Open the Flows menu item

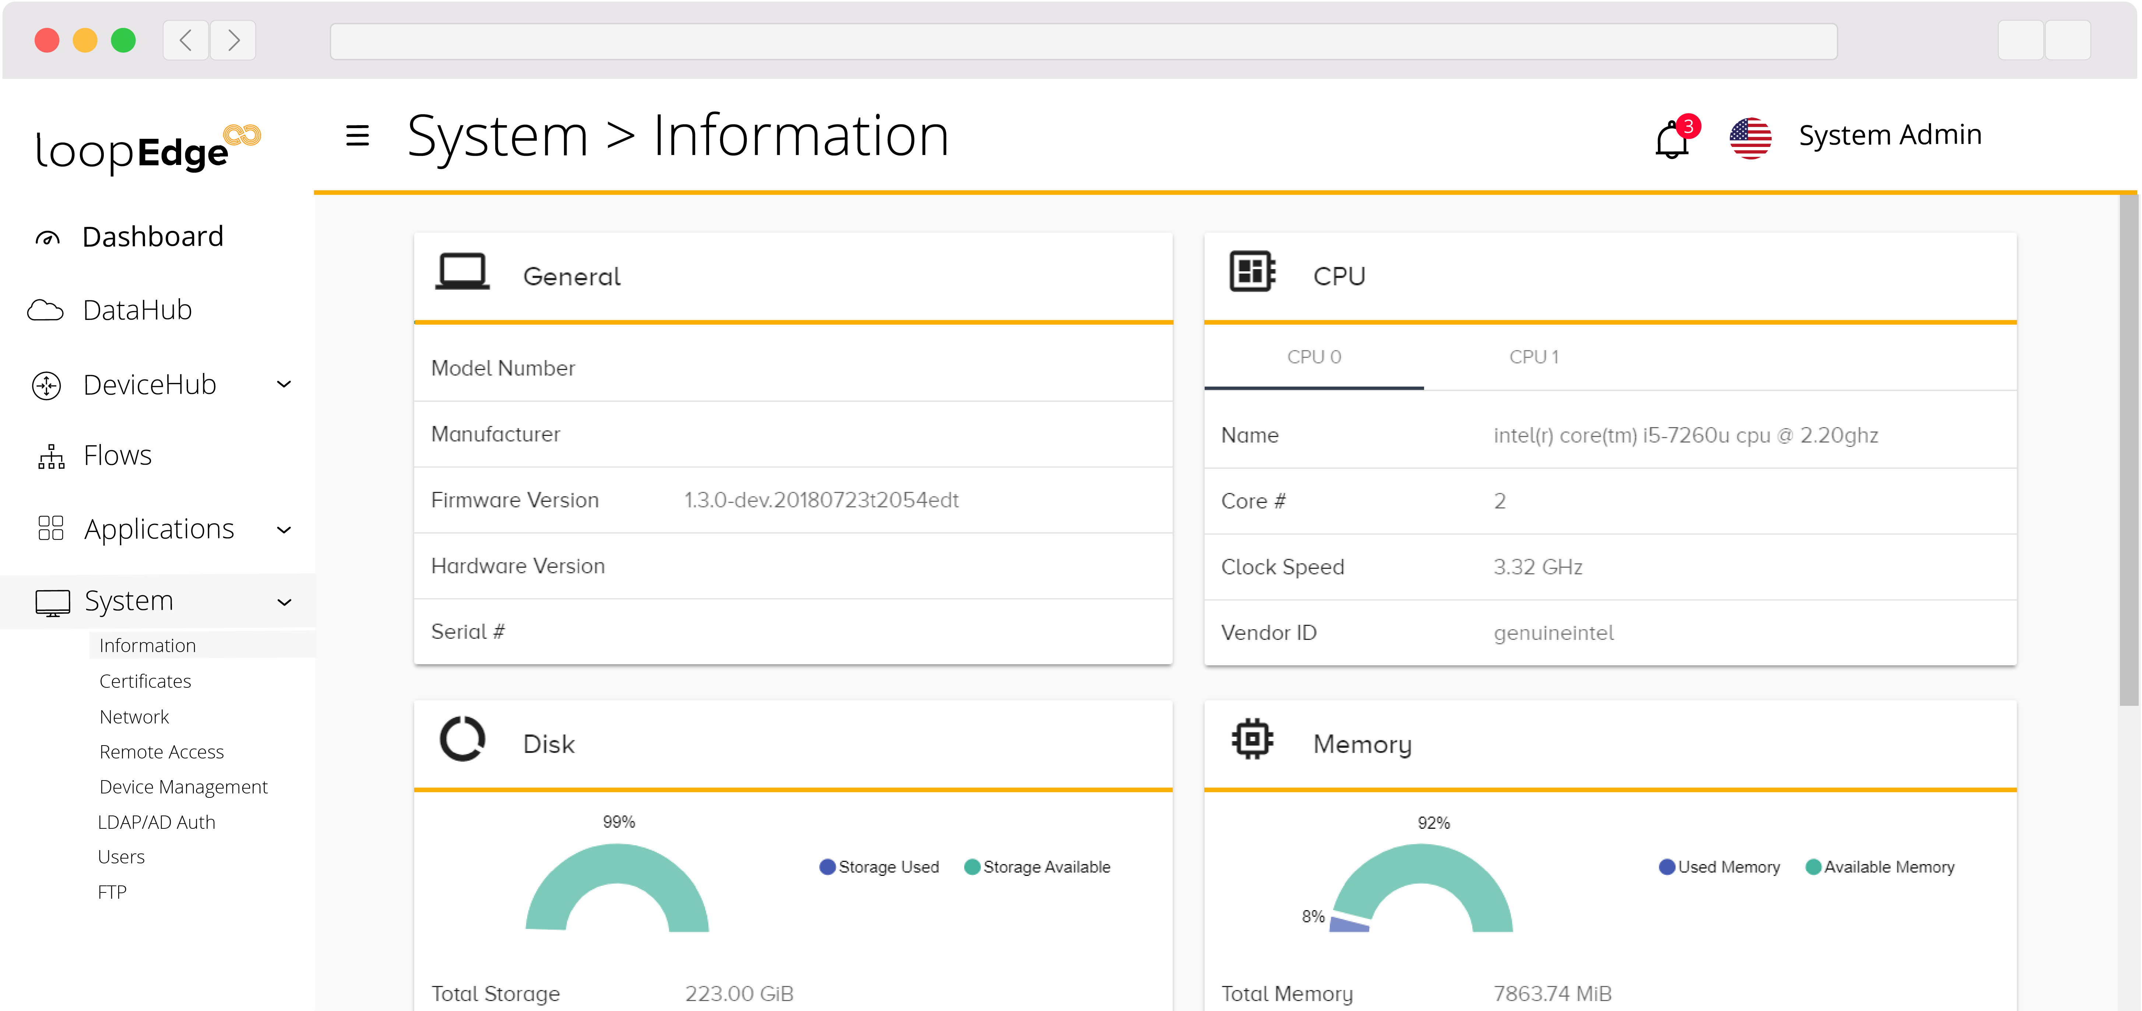click(x=118, y=456)
